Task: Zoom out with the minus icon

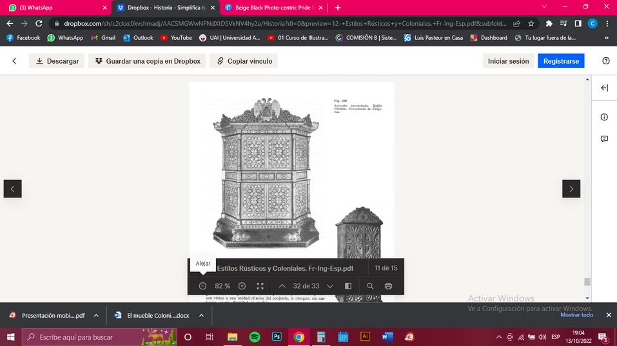Action: pos(202,286)
